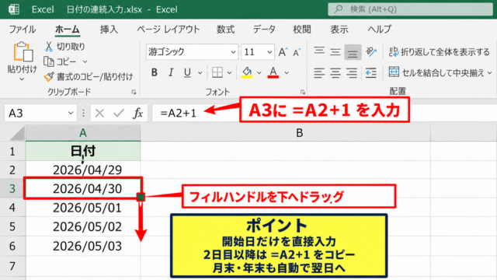Viewport: 497px width, 280px height.
Task: Switch to the データ tab
Action: coord(264,30)
